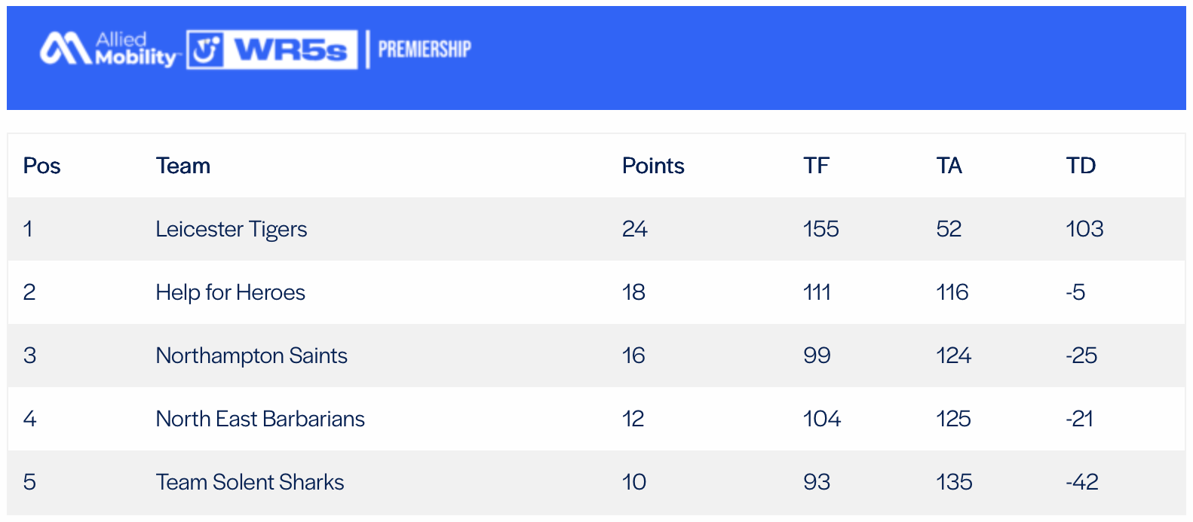1193x522 pixels.
Task: Click the TD column header
Action: [x=1081, y=166]
